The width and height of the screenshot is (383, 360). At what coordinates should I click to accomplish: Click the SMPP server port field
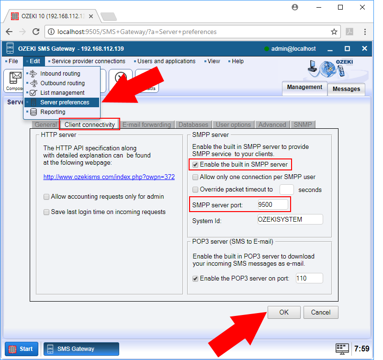coord(273,204)
